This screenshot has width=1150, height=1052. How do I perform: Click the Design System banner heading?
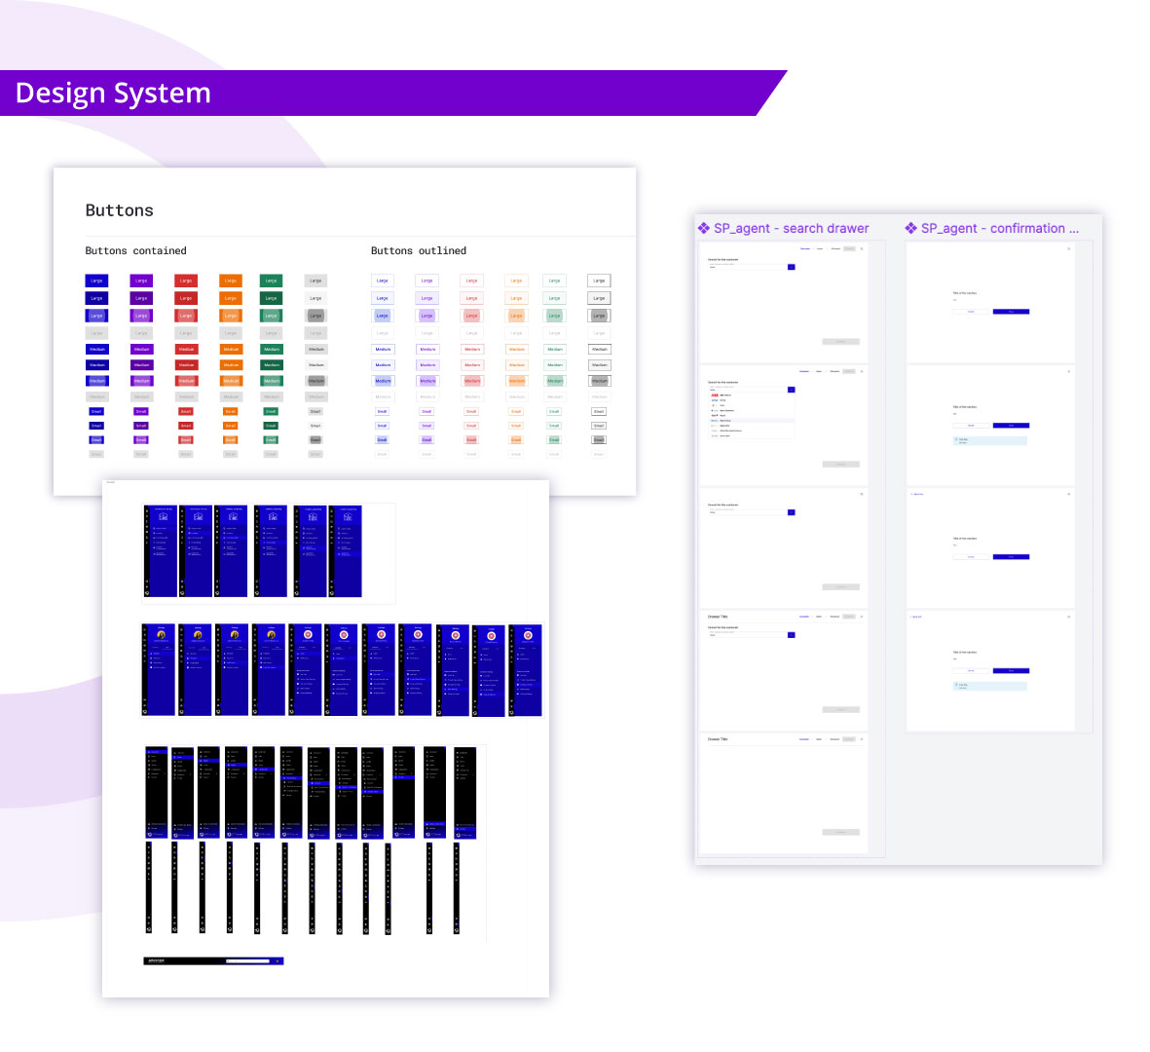(x=113, y=94)
